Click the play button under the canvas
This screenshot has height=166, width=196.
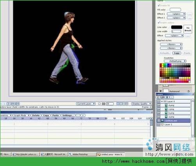pyautogui.click(x=9, y=104)
